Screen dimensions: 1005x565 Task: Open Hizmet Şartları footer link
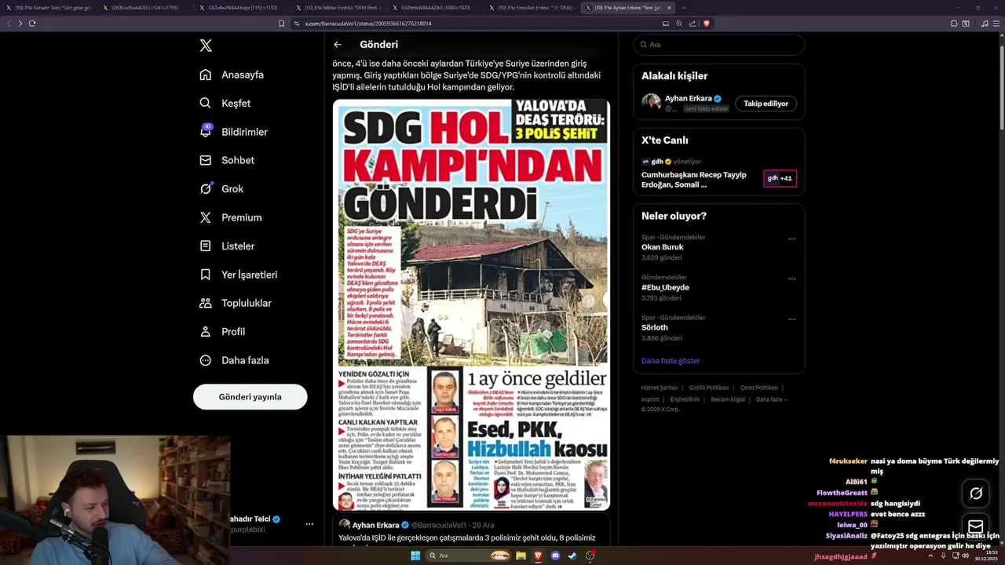point(659,388)
